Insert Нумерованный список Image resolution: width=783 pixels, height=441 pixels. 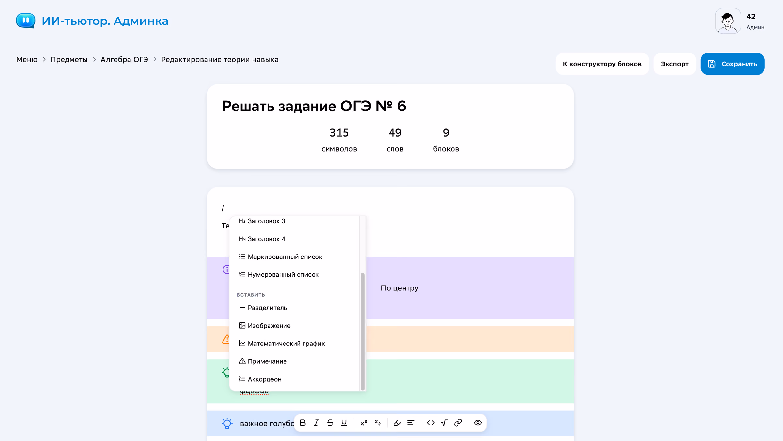pyautogui.click(x=294, y=275)
